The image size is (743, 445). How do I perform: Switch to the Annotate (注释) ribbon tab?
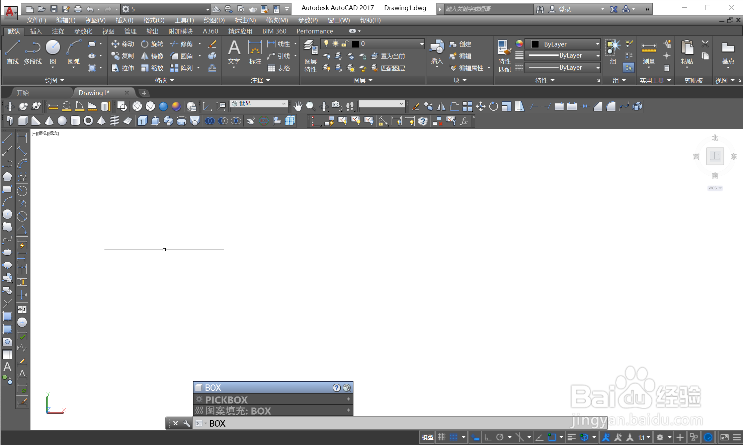[x=58, y=31]
